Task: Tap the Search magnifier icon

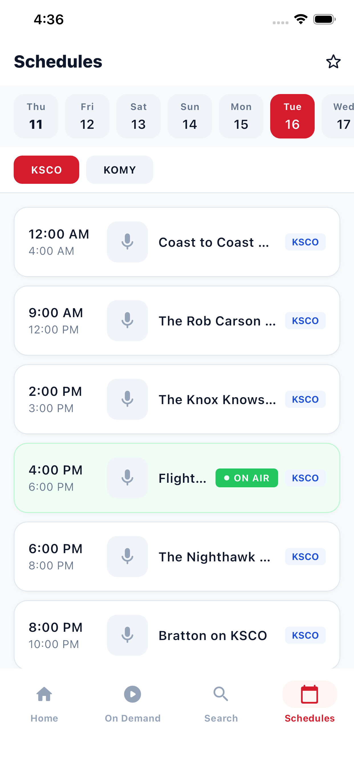Action: tap(221, 694)
